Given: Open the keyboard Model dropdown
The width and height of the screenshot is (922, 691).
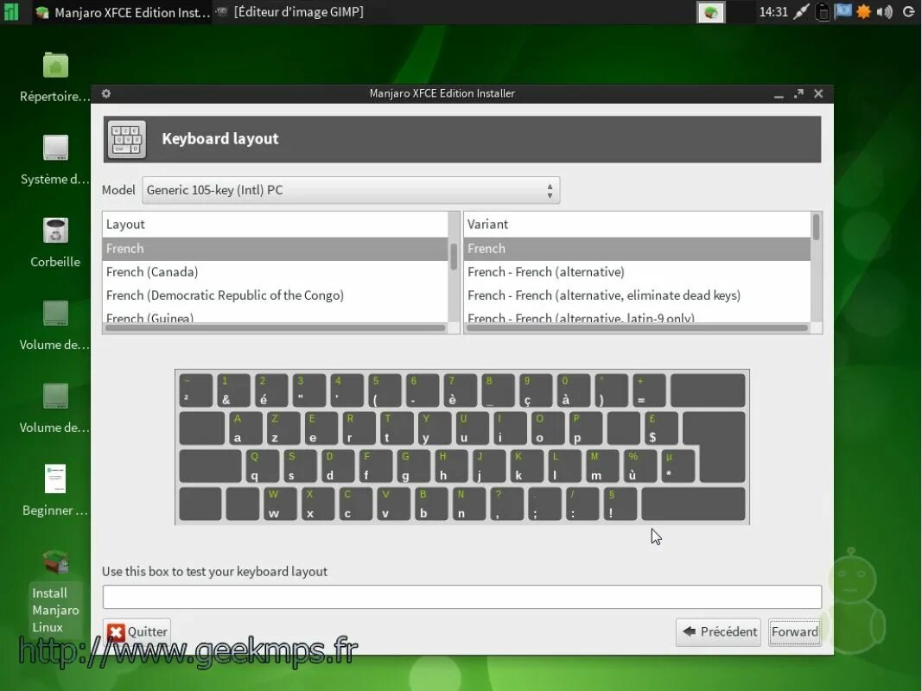Looking at the screenshot, I should tap(351, 190).
